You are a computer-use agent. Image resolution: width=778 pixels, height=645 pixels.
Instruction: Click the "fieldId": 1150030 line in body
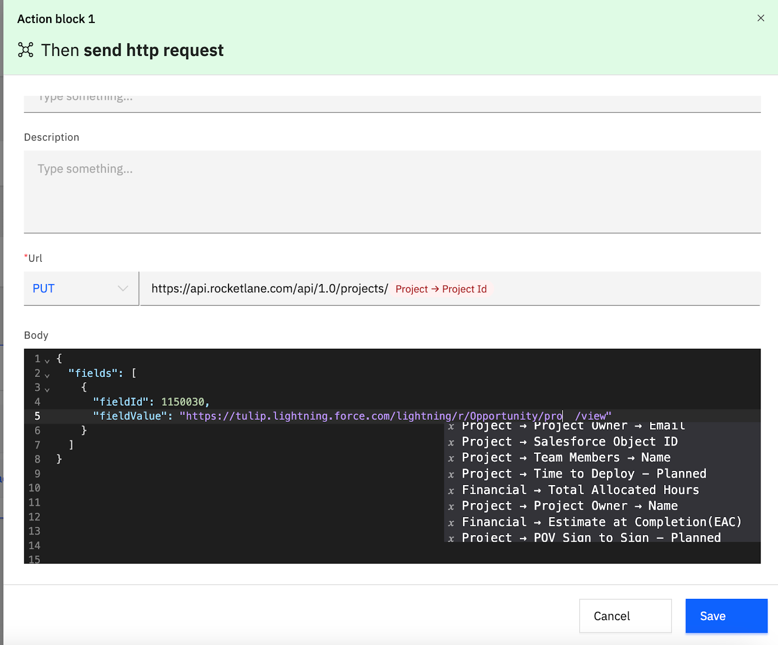[x=151, y=402]
